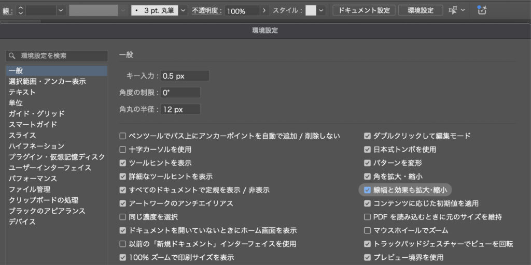Enable マウスホイールでズーム checkbox
The image size is (531, 265).
(x=368, y=230)
